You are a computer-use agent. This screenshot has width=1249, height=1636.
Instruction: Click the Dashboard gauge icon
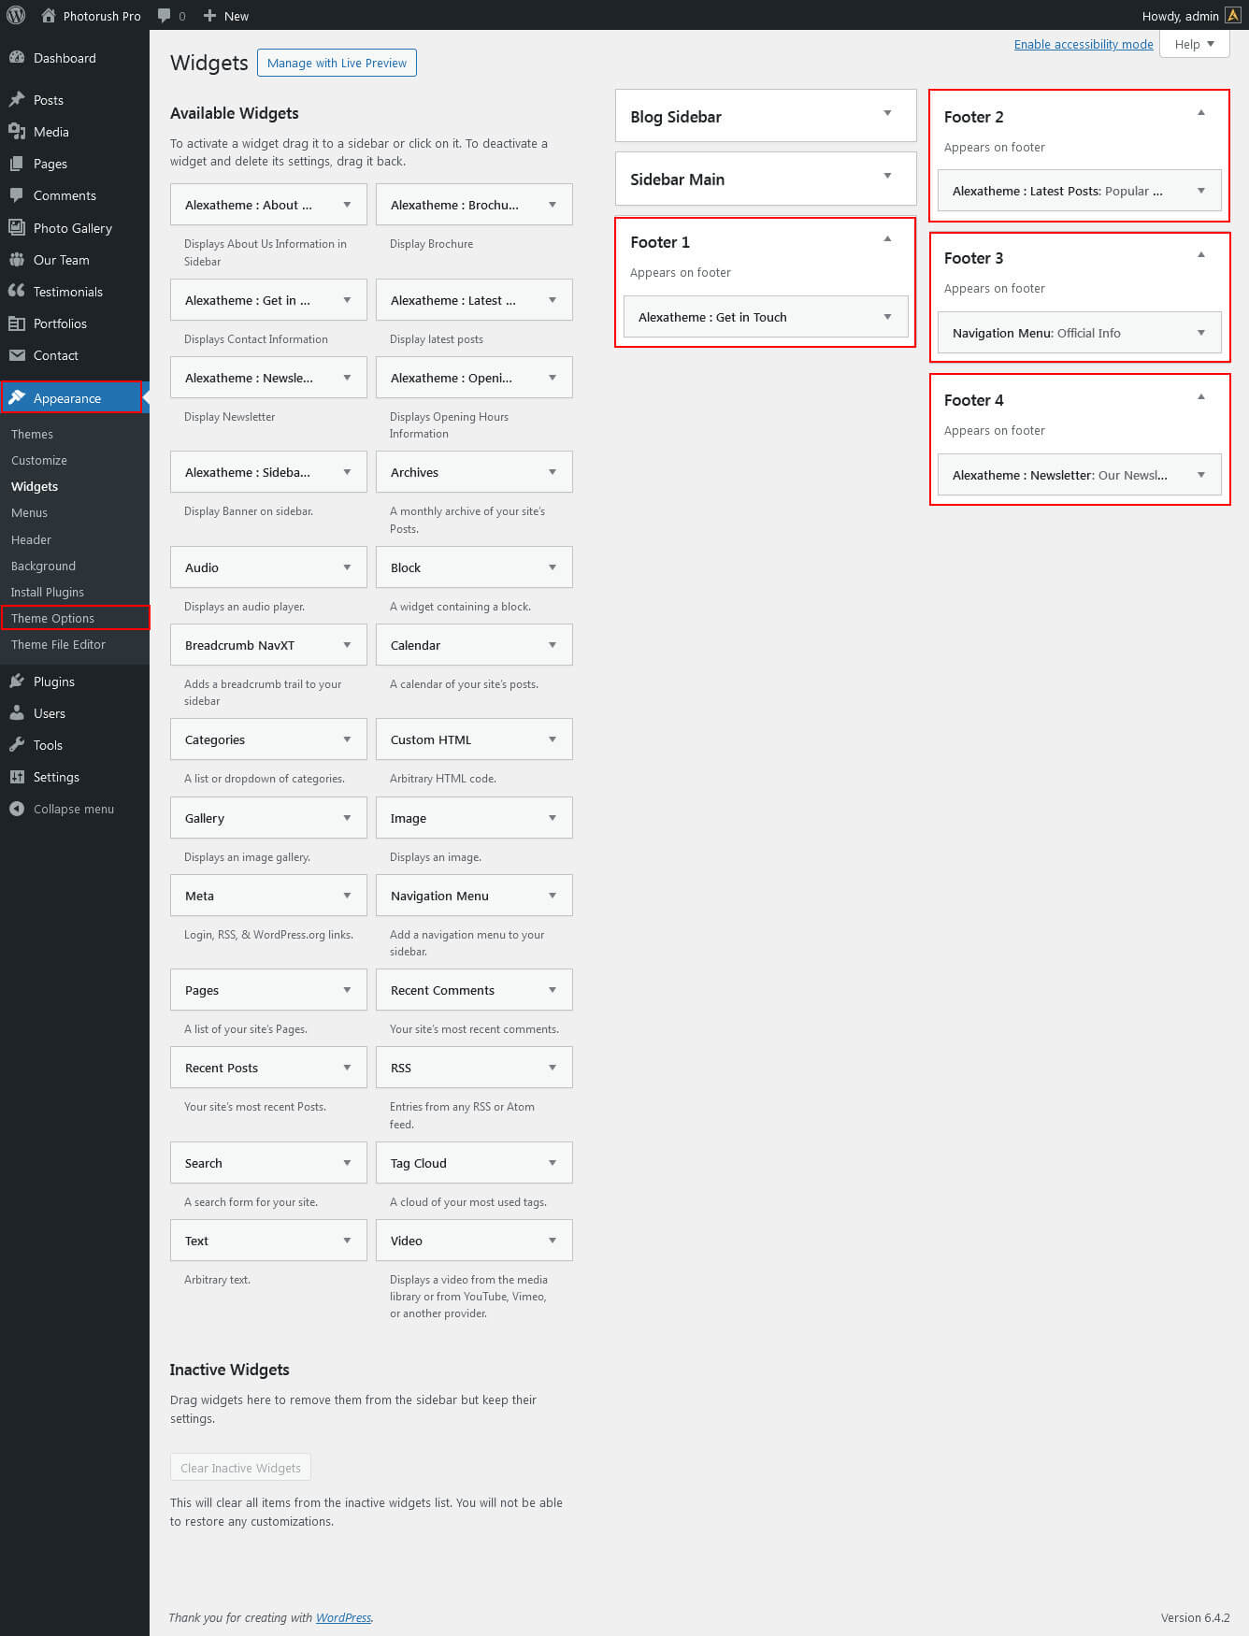point(17,57)
